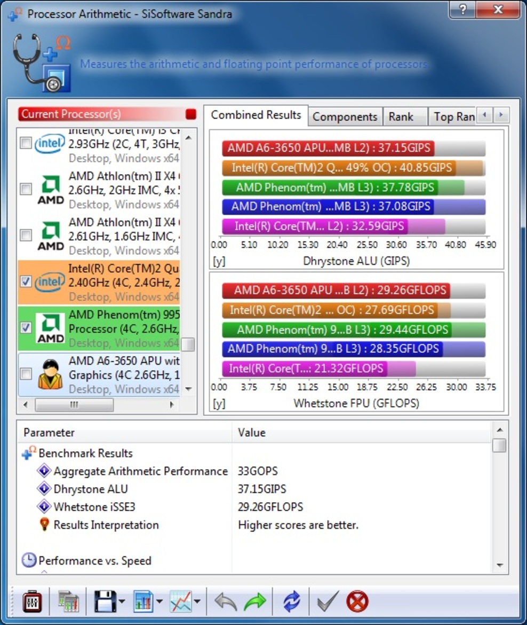Click processor list horizontal scrollbar thumb
Screen dimensions: 527x625
click(74, 405)
